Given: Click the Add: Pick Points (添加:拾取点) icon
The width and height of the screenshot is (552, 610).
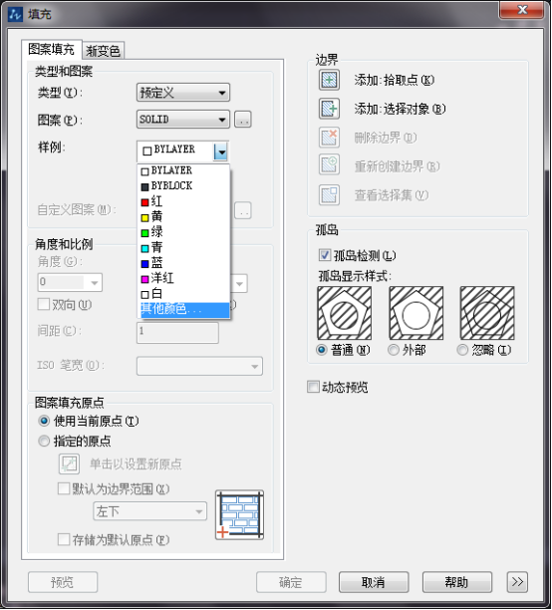Looking at the screenshot, I should [x=329, y=80].
